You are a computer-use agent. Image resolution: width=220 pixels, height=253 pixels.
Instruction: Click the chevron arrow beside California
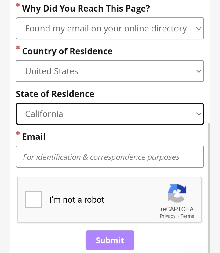point(199,114)
